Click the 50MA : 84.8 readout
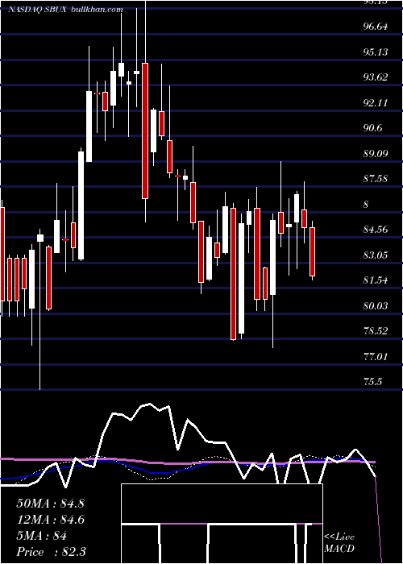Image resolution: width=403 pixels, height=564 pixels. coord(50,504)
